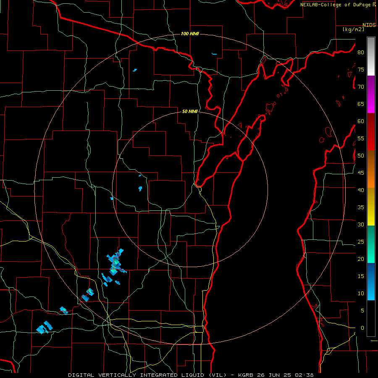Click the dark red band of color scale
The image size is (378, 378).
[371, 131]
